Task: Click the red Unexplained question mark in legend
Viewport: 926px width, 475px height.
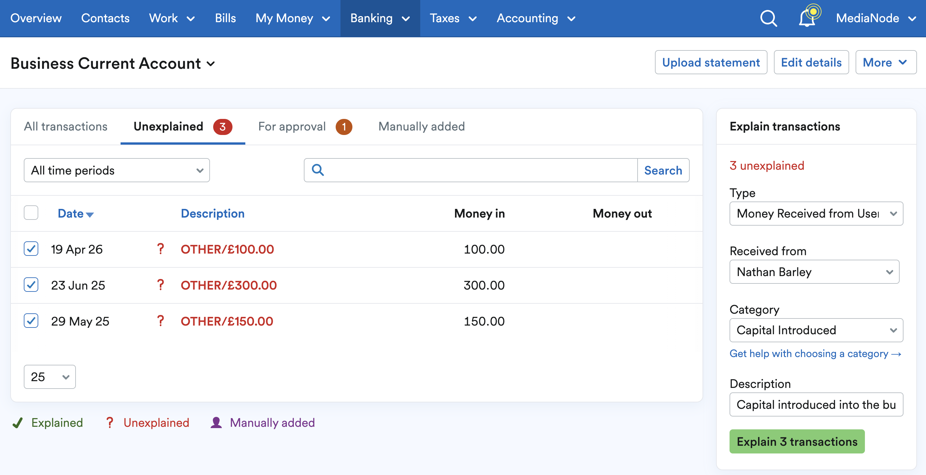Action: click(x=110, y=423)
